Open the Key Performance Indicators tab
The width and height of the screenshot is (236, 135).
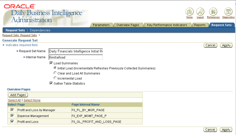click(x=167, y=25)
